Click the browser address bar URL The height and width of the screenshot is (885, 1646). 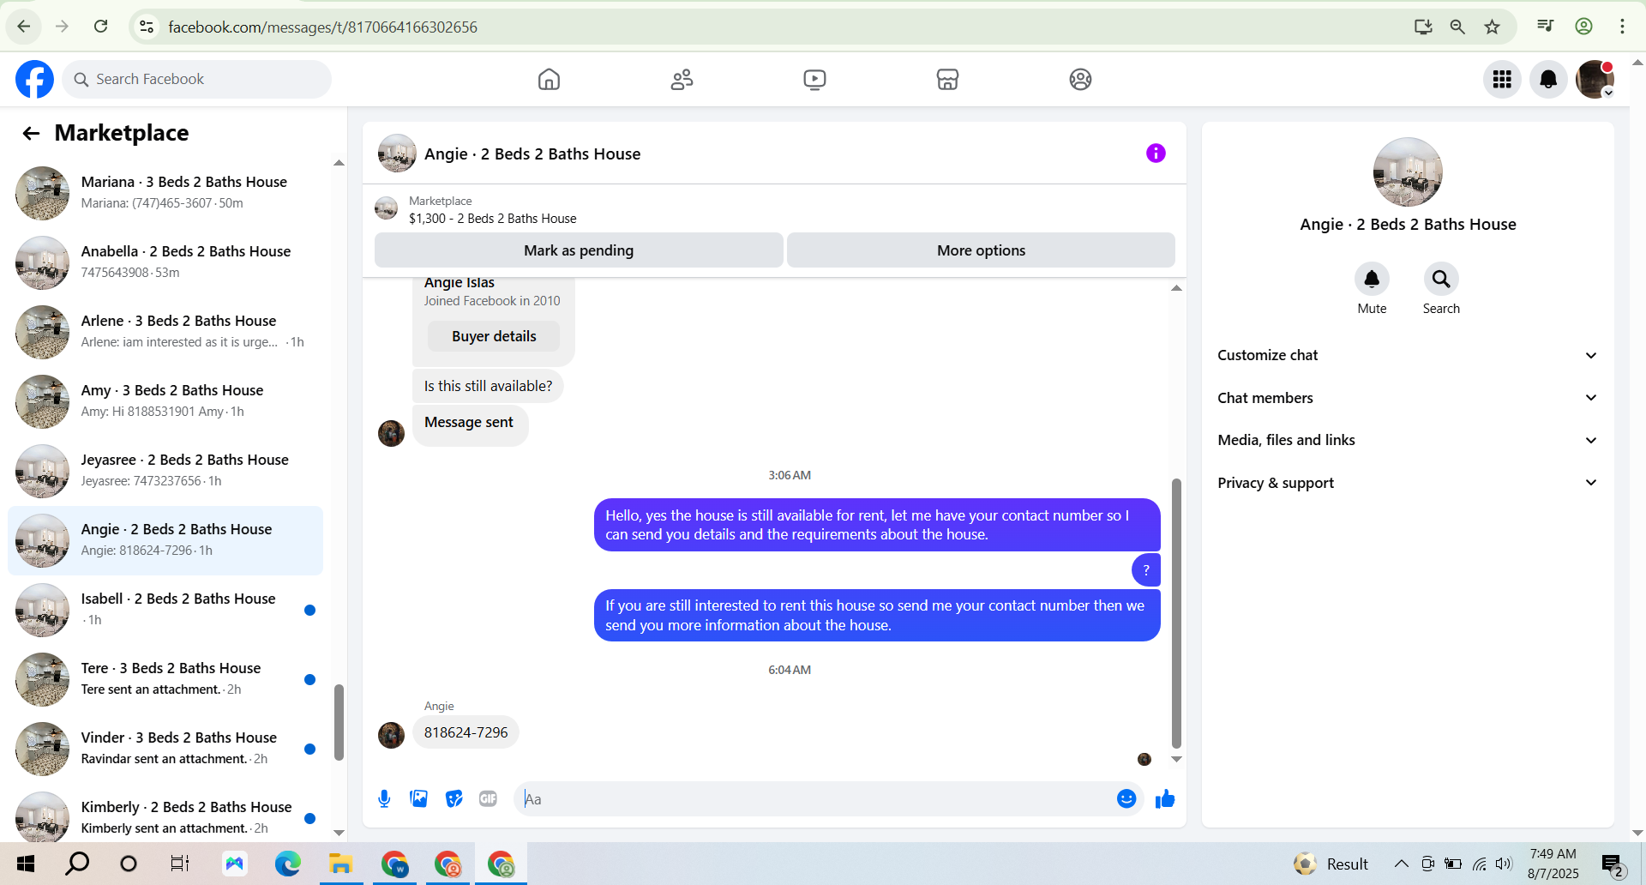322,27
